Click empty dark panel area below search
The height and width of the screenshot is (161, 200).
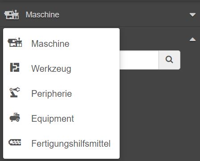[x=159, y=115]
